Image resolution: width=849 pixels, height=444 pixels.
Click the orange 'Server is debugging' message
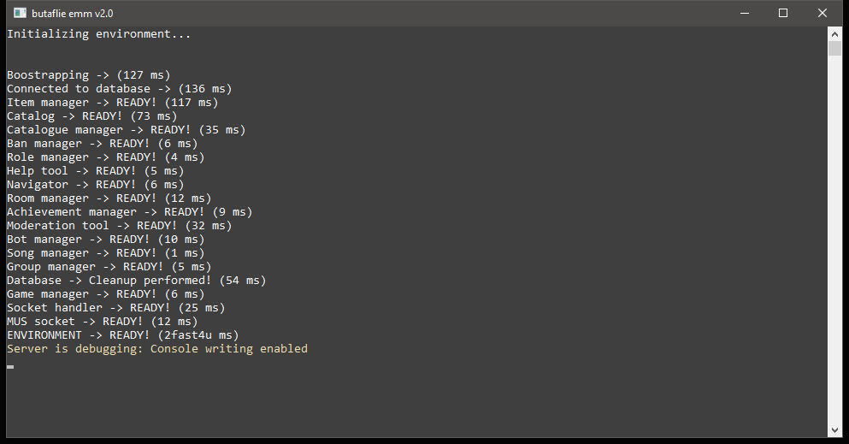tap(156, 349)
